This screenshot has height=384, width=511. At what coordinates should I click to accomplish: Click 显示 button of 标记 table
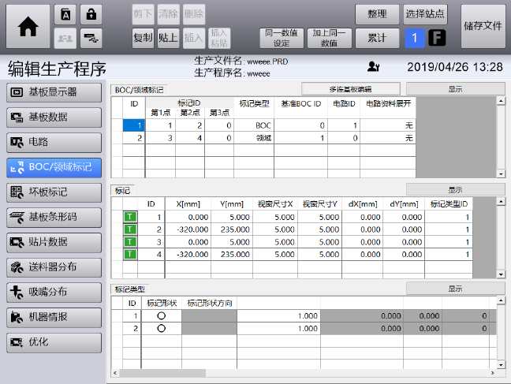pos(456,189)
